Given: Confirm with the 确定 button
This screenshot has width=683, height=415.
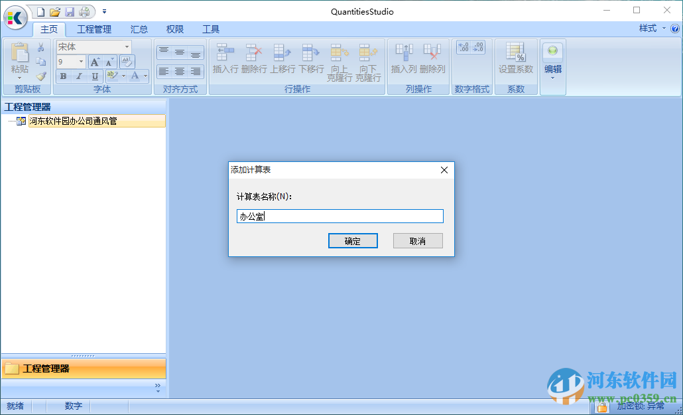Looking at the screenshot, I should pyautogui.click(x=353, y=241).
